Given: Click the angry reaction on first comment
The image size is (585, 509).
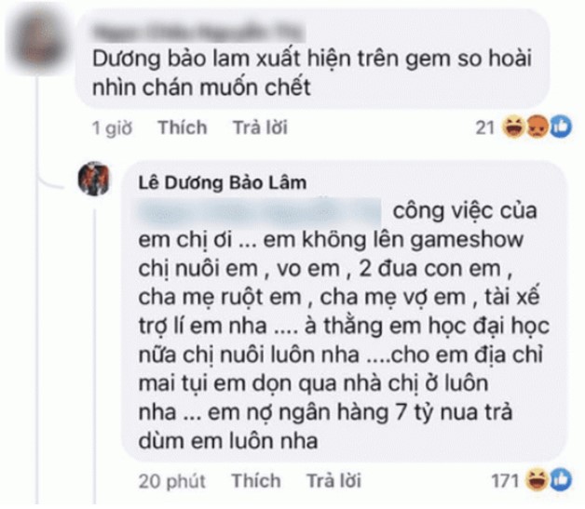Looking at the screenshot, I should 537,127.
